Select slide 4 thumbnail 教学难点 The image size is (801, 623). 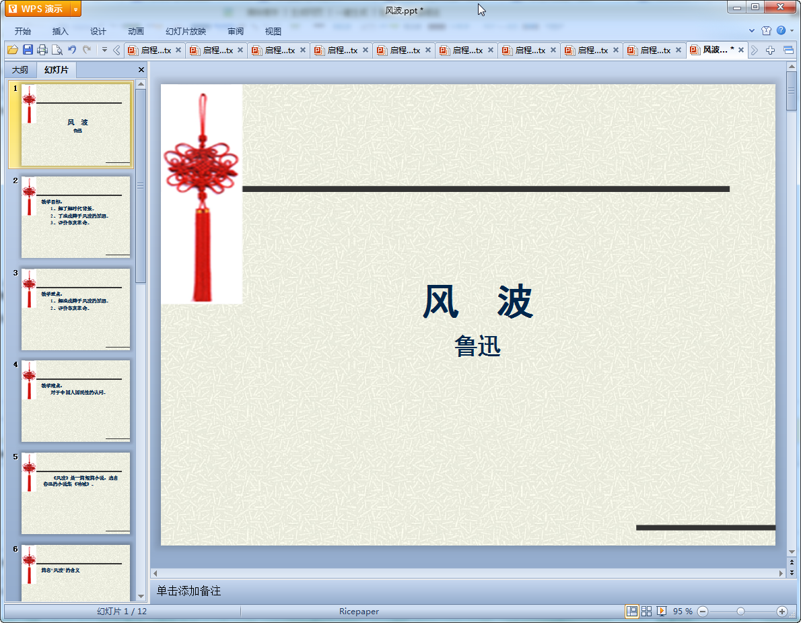pyautogui.click(x=75, y=401)
